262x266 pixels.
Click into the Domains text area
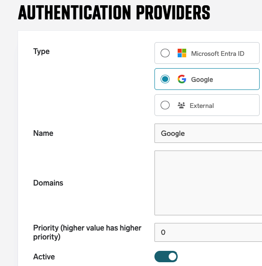point(208,183)
